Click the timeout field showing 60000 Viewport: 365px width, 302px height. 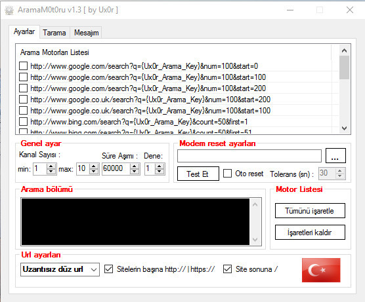(x=116, y=168)
